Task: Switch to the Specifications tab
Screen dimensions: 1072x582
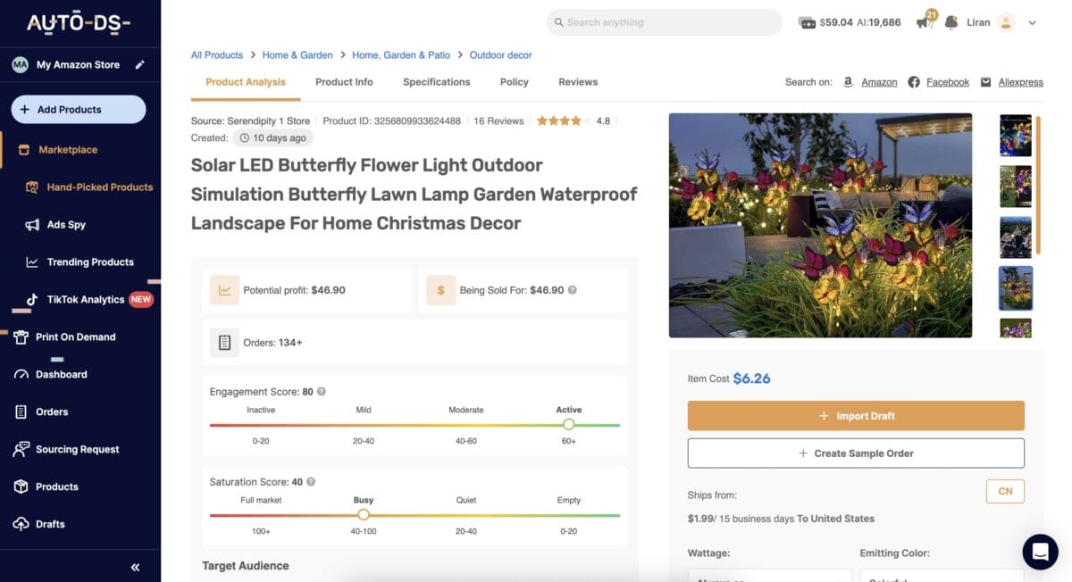Action: pos(436,81)
